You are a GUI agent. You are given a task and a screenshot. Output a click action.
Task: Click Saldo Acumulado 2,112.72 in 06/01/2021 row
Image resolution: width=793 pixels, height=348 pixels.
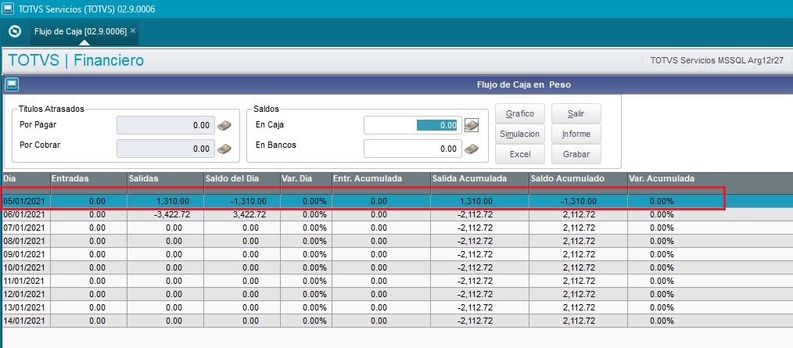(x=579, y=214)
